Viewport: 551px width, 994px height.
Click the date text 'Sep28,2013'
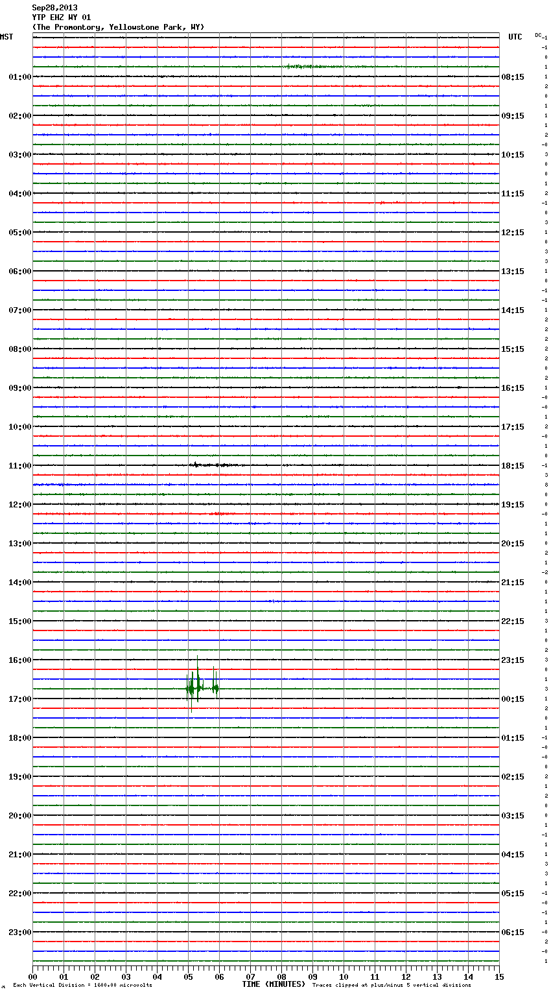pyautogui.click(x=54, y=8)
